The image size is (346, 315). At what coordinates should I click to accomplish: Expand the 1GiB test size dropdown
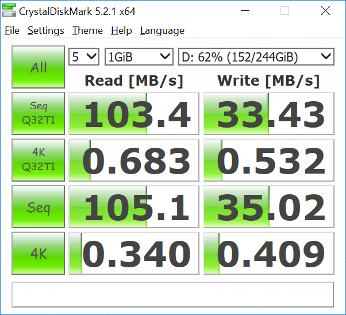pos(139,57)
